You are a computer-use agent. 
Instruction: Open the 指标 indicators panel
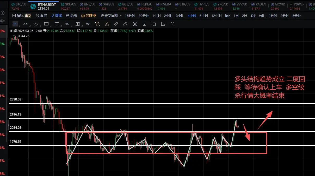(x=18, y=16)
